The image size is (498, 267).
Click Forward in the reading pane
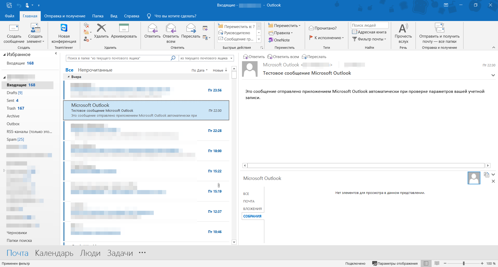[x=314, y=57]
